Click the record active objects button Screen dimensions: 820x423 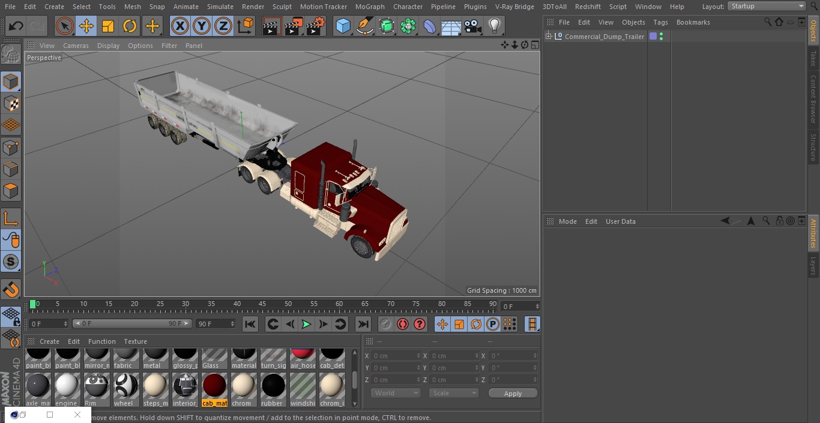pyautogui.click(x=385, y=324)
